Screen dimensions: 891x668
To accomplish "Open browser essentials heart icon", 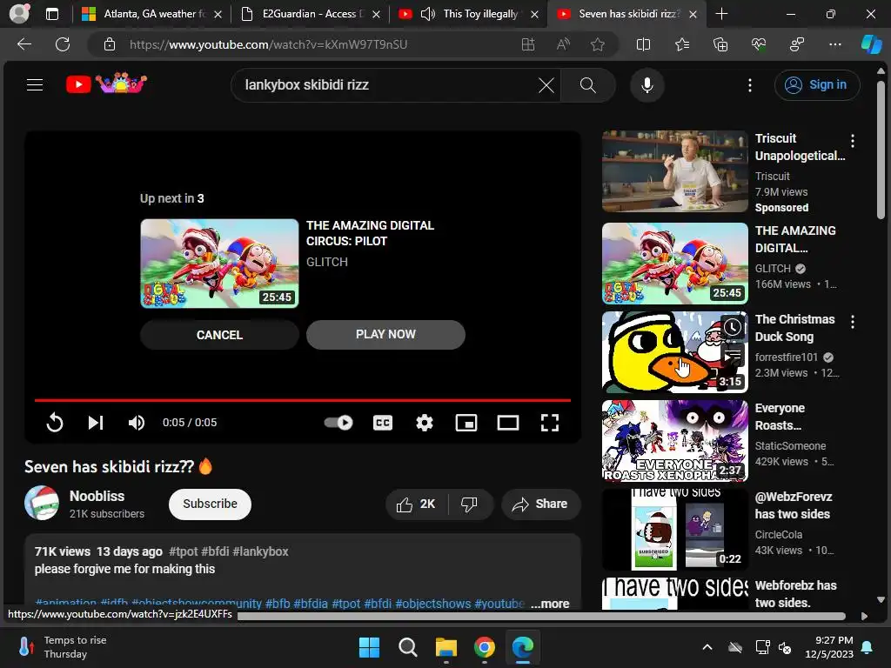I will (x=759, y=44).
